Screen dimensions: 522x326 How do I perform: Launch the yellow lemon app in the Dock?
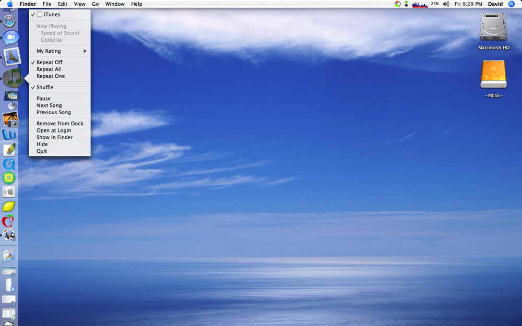pyautogui.click(x=9, y=206)
